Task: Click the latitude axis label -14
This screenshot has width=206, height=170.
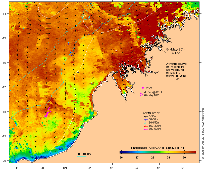Action: [x=4, y=13]
